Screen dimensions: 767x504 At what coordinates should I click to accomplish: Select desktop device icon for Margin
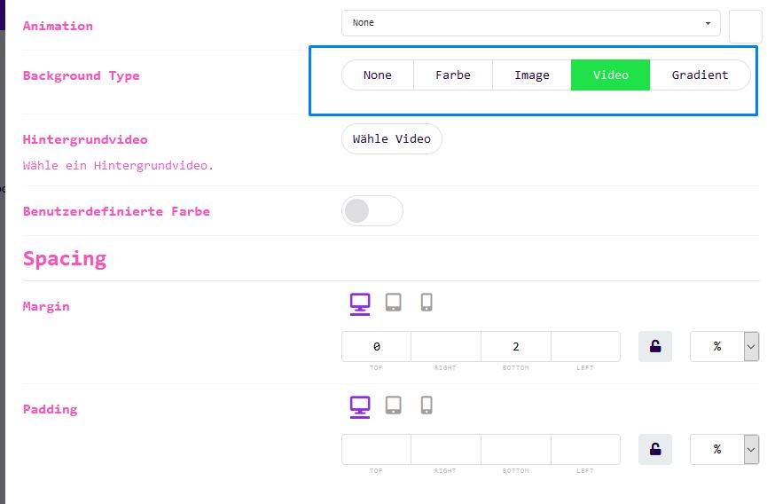tap(359, 303)
